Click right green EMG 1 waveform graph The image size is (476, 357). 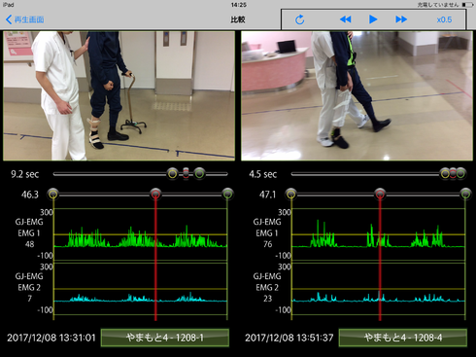(x=379, y=234)
